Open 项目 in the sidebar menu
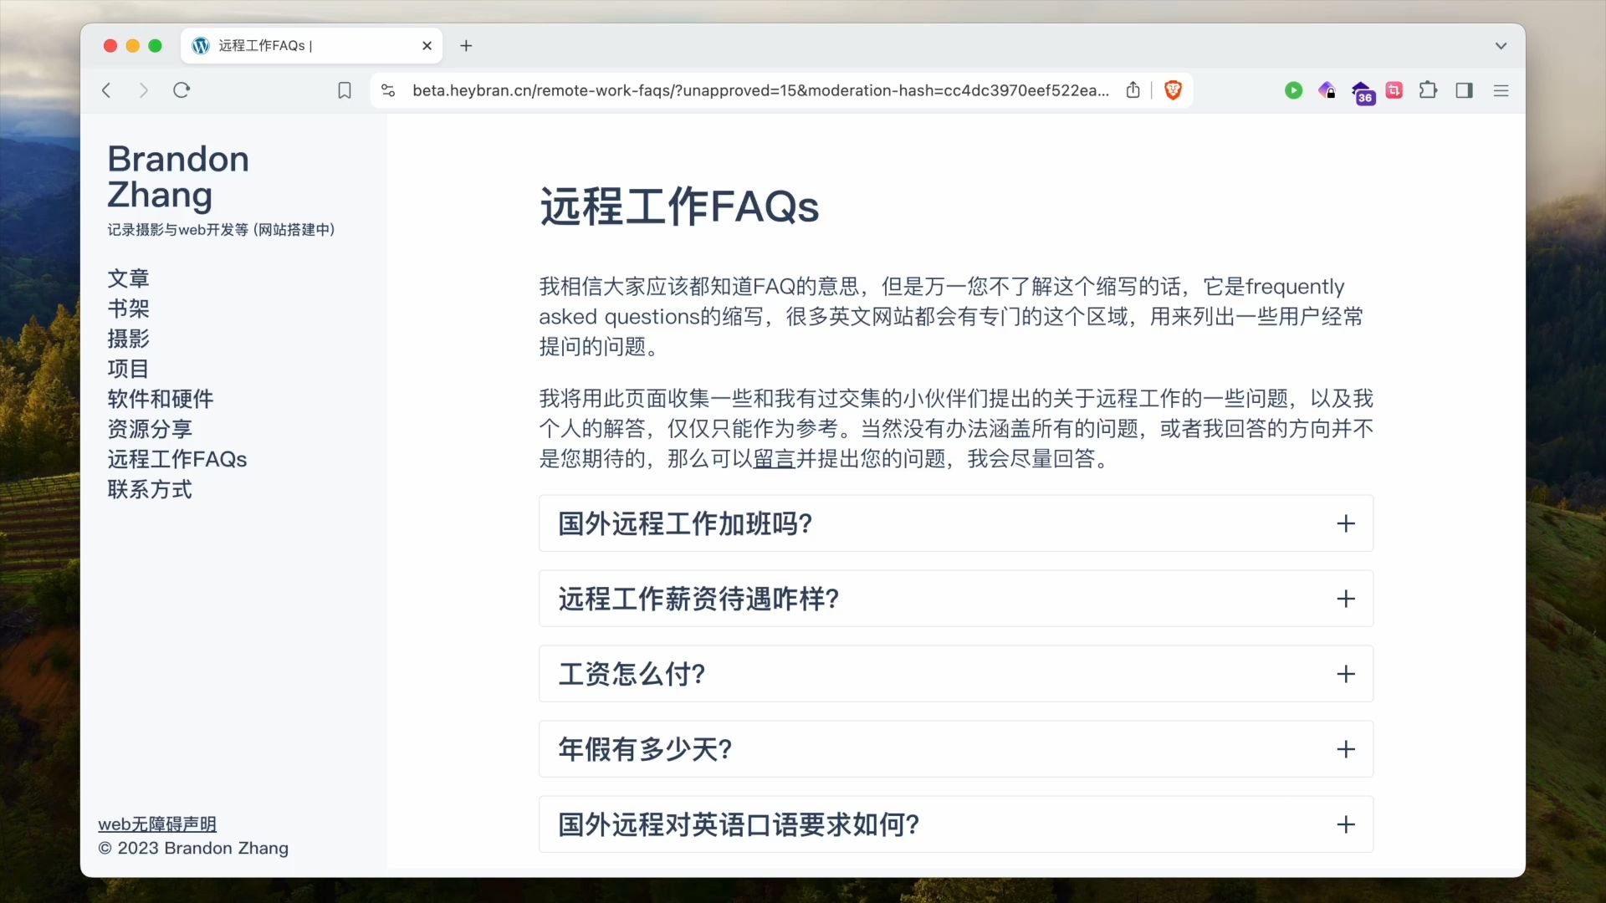The image size is (1606, 903). [128, 369]
